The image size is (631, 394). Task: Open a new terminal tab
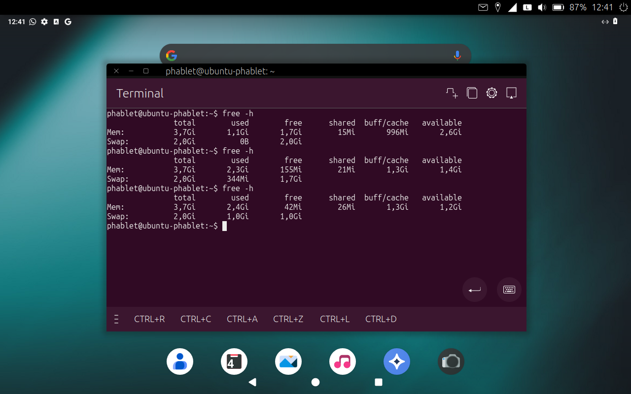(x=452, y=93)
